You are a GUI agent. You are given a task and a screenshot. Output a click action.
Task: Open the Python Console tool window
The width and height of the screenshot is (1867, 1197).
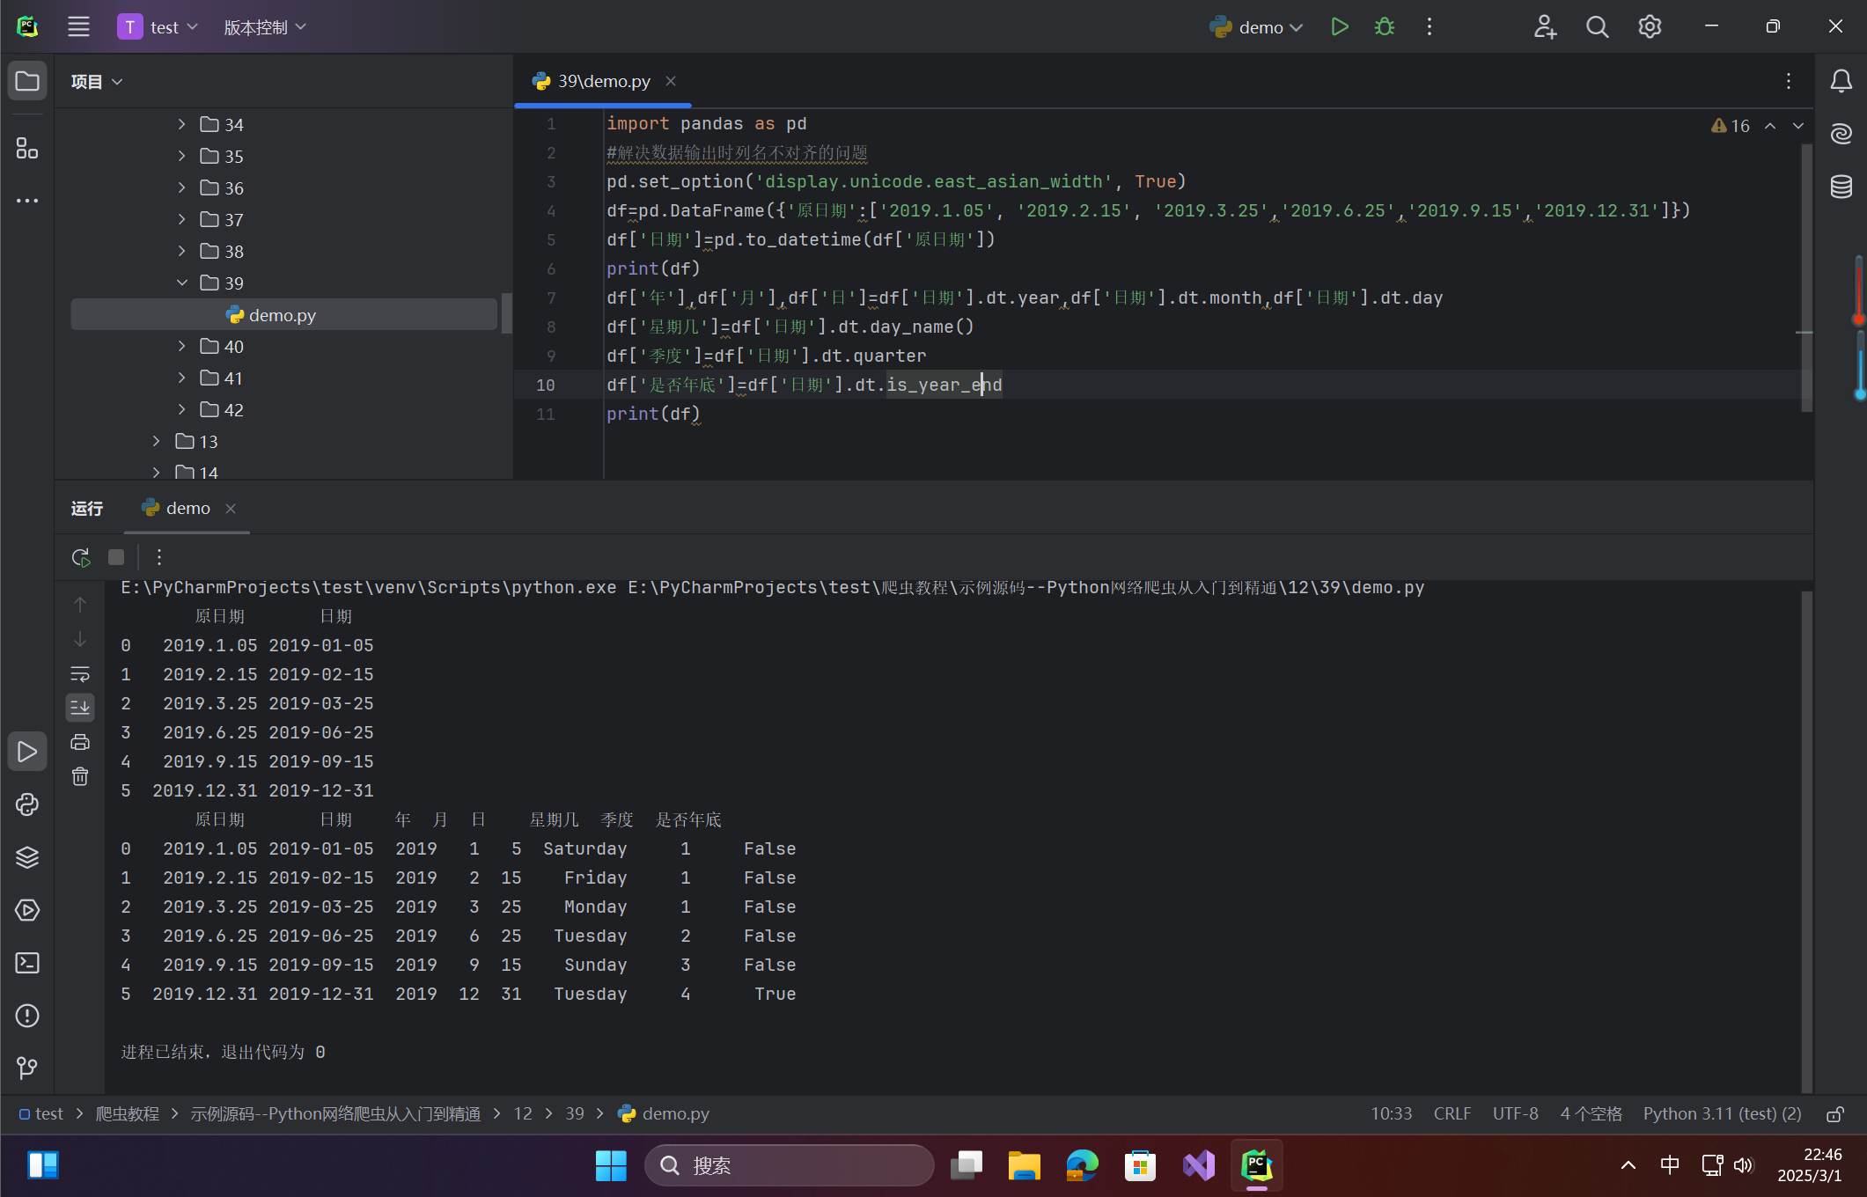pyautogui.click(x=27, y=804)
